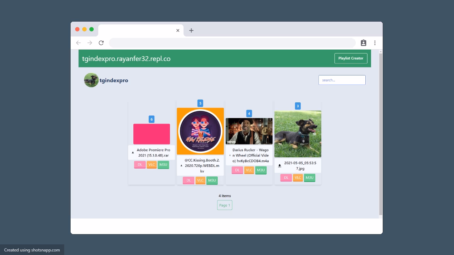454x255 pixels.
Task: Click the search input field
Action: pos(342,80)
